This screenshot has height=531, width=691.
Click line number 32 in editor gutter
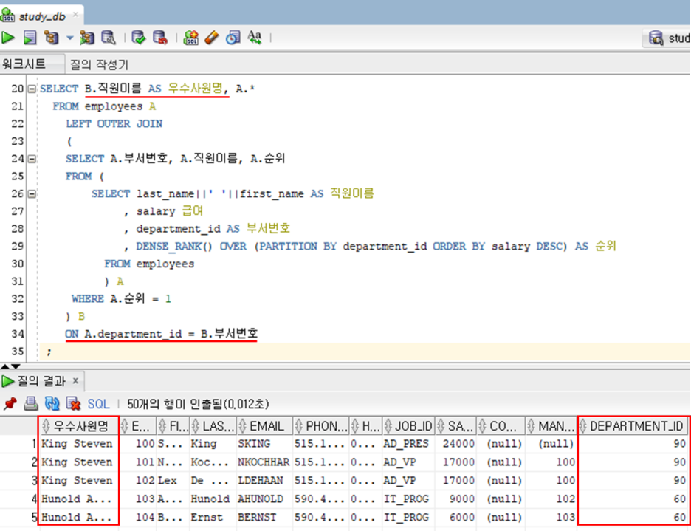click(x=17, y=299)
